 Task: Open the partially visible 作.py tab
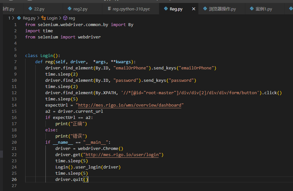click(x=8, y=9)
